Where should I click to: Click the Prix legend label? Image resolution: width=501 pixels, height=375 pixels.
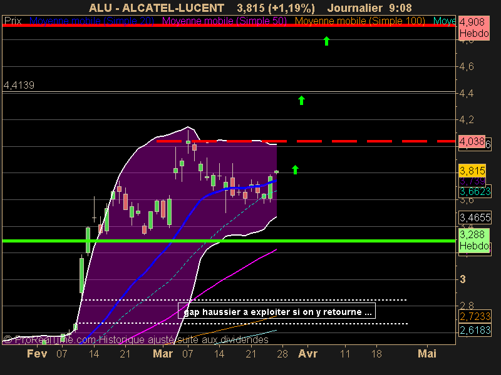[13, 21]
